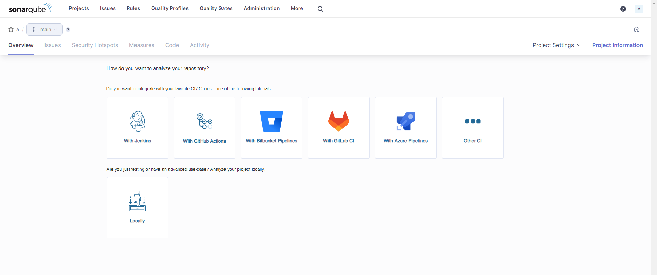Select the GitHub Actions icon
The width and height of the screenshot is (657, 275).
(205, 121)
